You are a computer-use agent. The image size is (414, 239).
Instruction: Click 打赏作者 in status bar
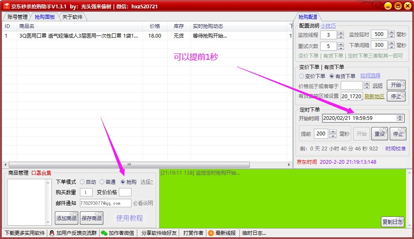coord(193,233)
